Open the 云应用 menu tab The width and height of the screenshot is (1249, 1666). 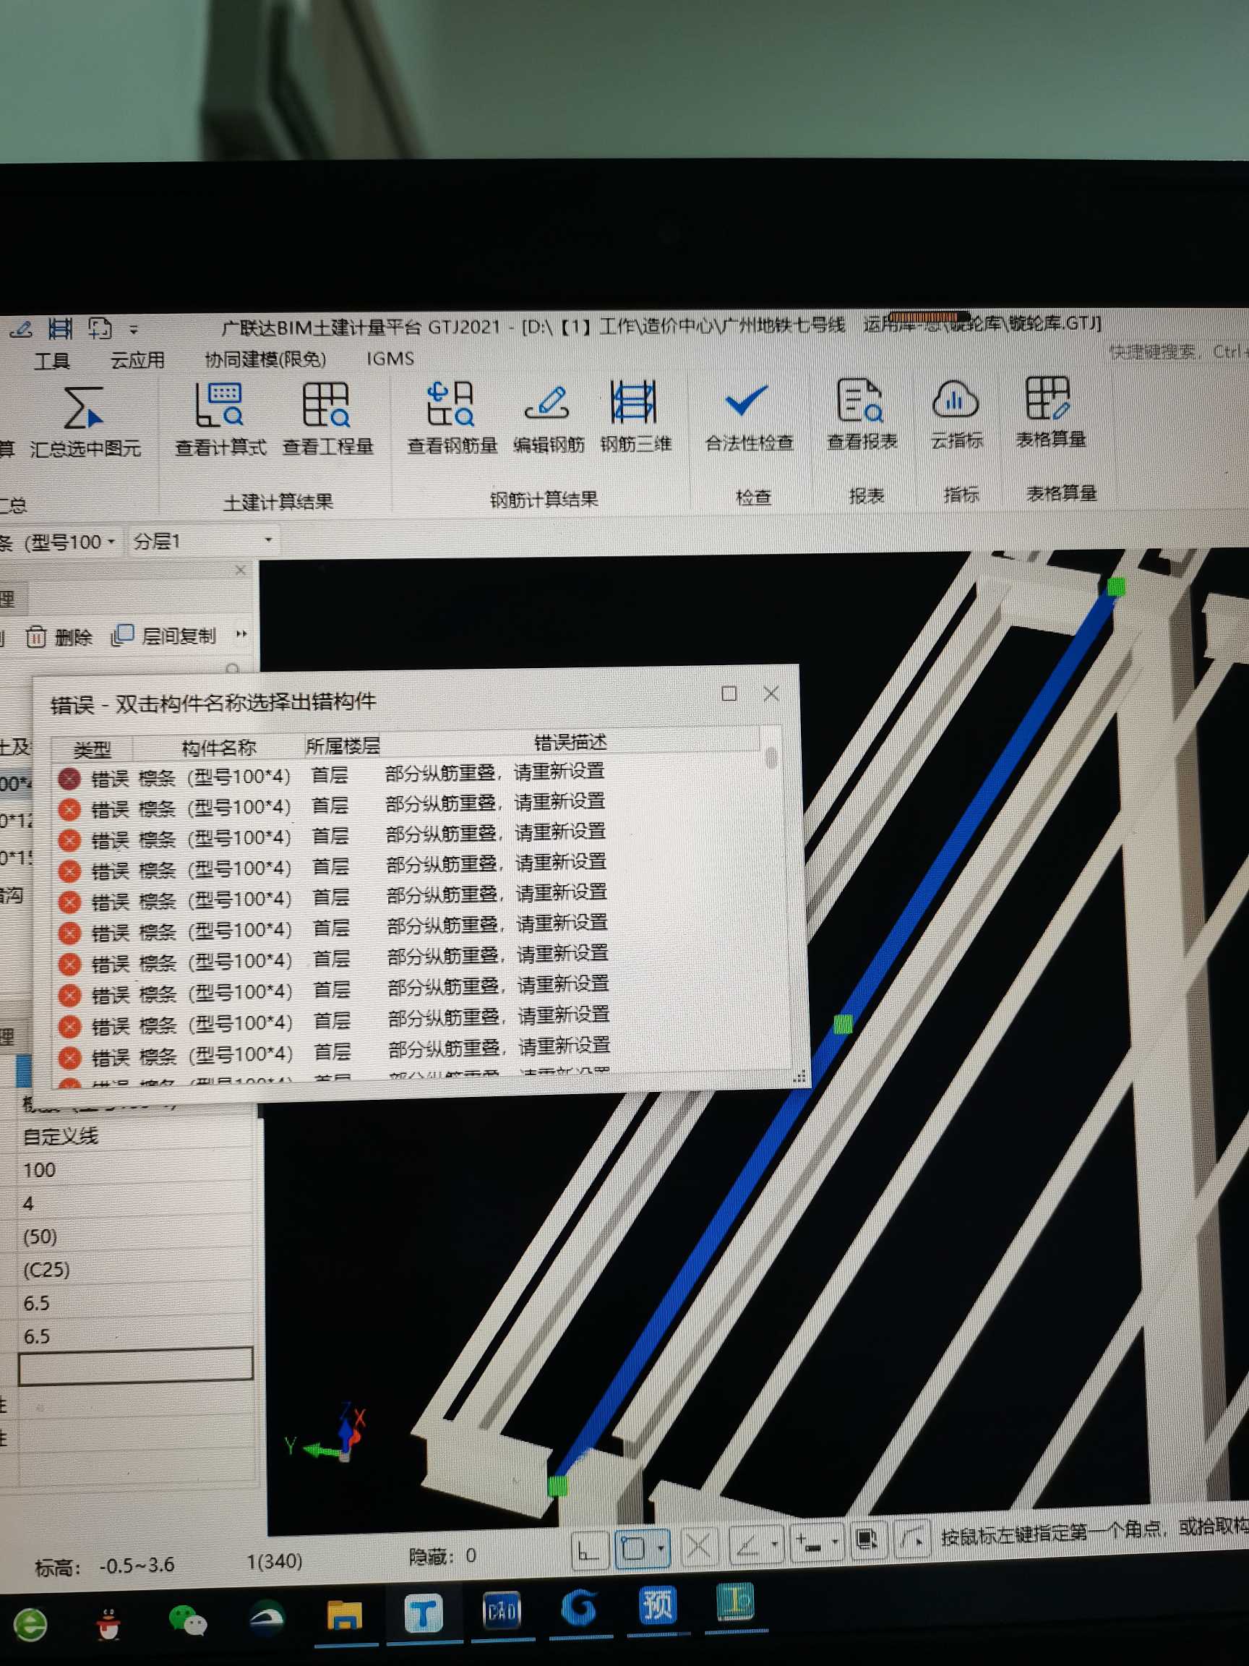[x=138, y=360]
